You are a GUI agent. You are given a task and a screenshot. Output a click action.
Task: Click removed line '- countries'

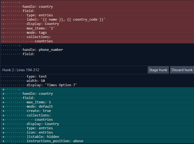click(x=97, y=41)
